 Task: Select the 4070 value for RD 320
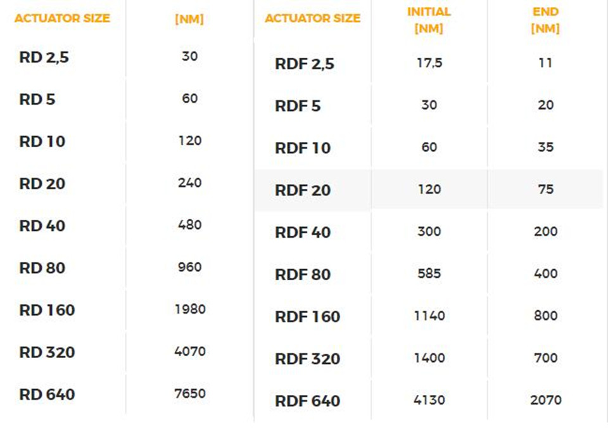189,352
